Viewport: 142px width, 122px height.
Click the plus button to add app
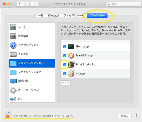(63, 83)
